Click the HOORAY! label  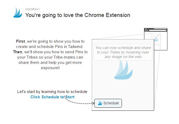click(33, 9)
